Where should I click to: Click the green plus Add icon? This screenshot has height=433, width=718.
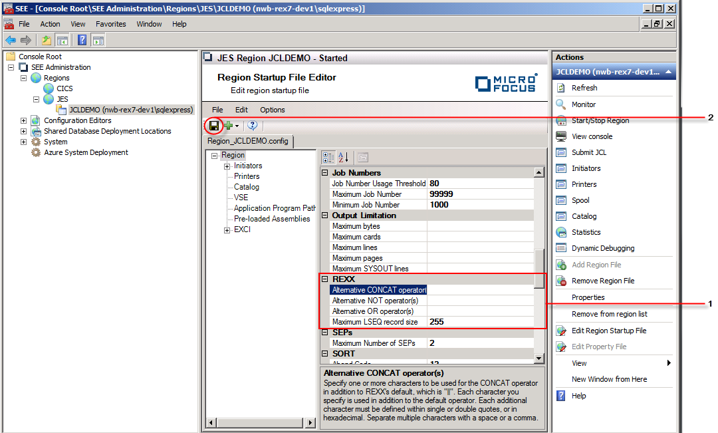[x=228, y=125]
